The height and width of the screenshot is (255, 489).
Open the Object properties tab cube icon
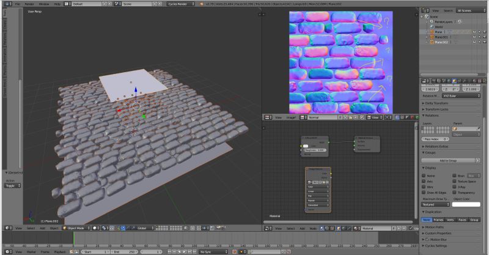(x=454, y=81)
